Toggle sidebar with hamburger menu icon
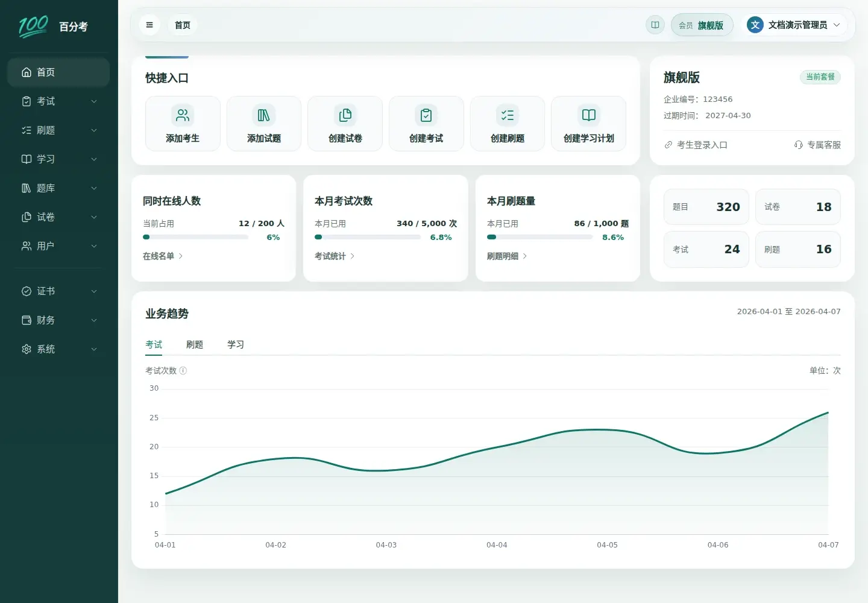 point(149,25)
